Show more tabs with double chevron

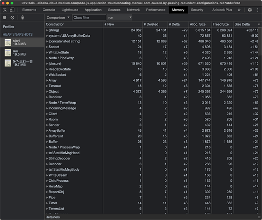tap(239, 10)
